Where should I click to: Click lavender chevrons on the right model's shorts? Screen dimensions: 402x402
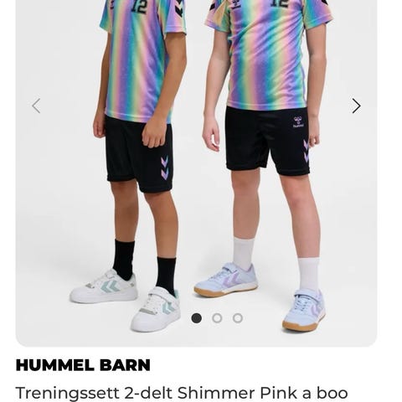coord(307,151)
